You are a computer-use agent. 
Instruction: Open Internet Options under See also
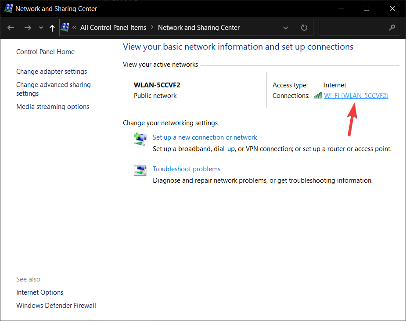point(40,292)
